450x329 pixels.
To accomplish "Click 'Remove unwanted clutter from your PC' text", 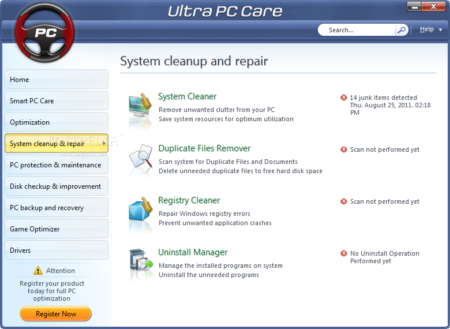I will pos(217,110).
